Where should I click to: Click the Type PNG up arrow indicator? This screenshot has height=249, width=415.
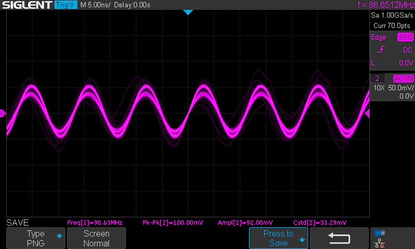coord(59,236)
